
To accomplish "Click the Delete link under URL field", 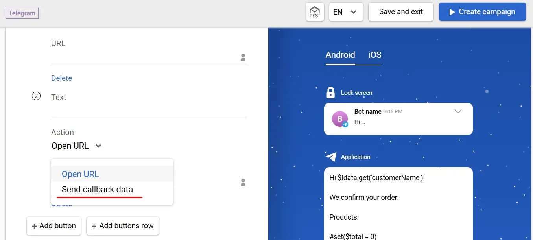I will [61, 78].
